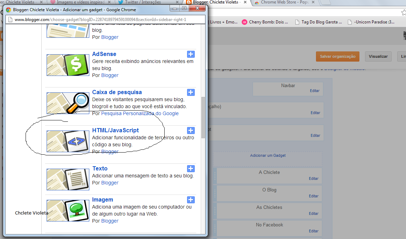Viewport: 406px width, 239px height.
Task: Edit the header gadget ending in 'çalho)'
Action: click(x=315, y=113)
